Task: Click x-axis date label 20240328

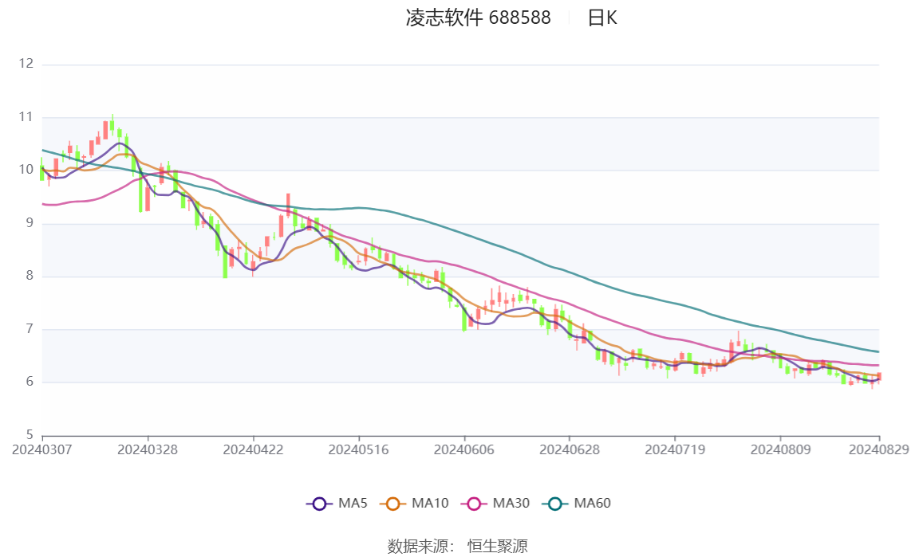Action: coord(148,449)
